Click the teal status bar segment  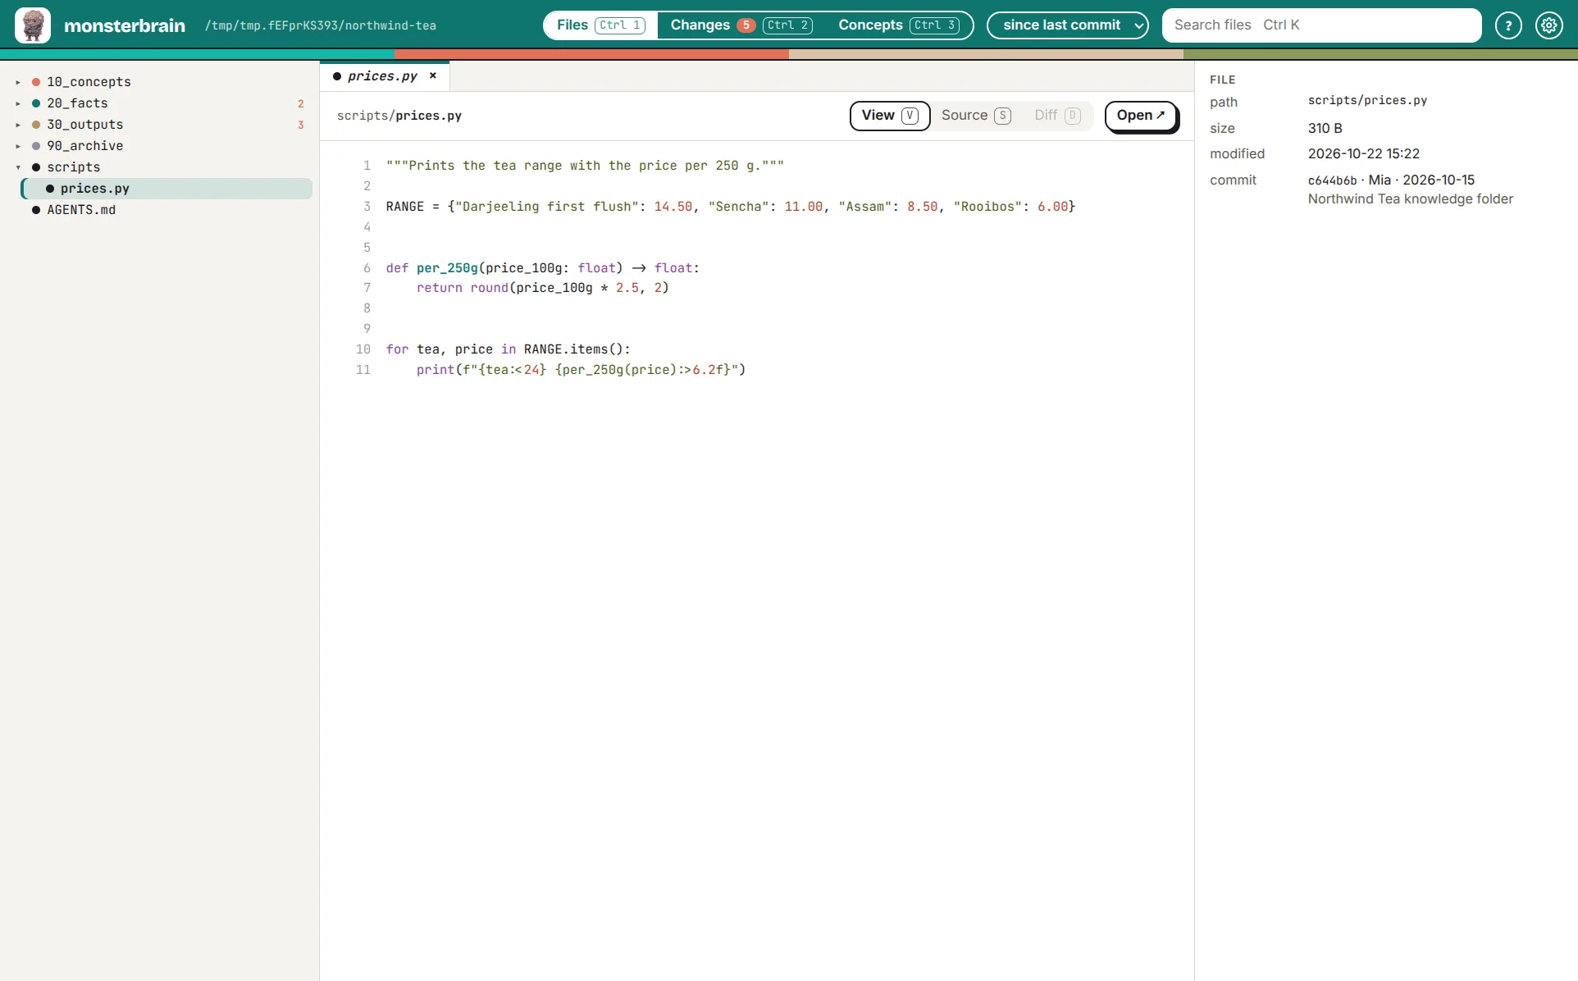point(197,54)
